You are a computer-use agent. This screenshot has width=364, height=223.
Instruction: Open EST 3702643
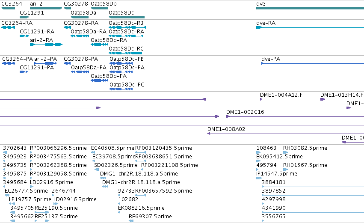pyautogui.click(x=15, y=148)
